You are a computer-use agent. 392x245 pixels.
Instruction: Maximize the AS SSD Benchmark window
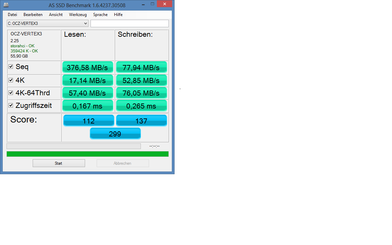pyautogui.click(x=152, y=4)
